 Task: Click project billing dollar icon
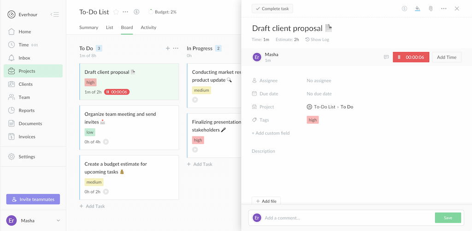(136, 12)
